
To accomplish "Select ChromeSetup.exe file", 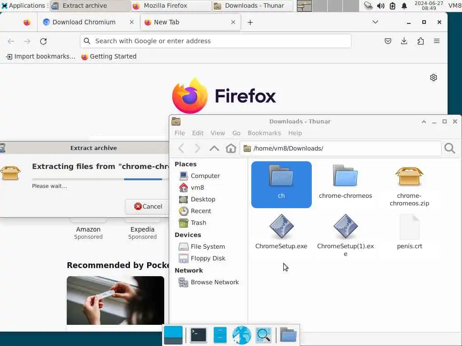I will coord(282,232).
